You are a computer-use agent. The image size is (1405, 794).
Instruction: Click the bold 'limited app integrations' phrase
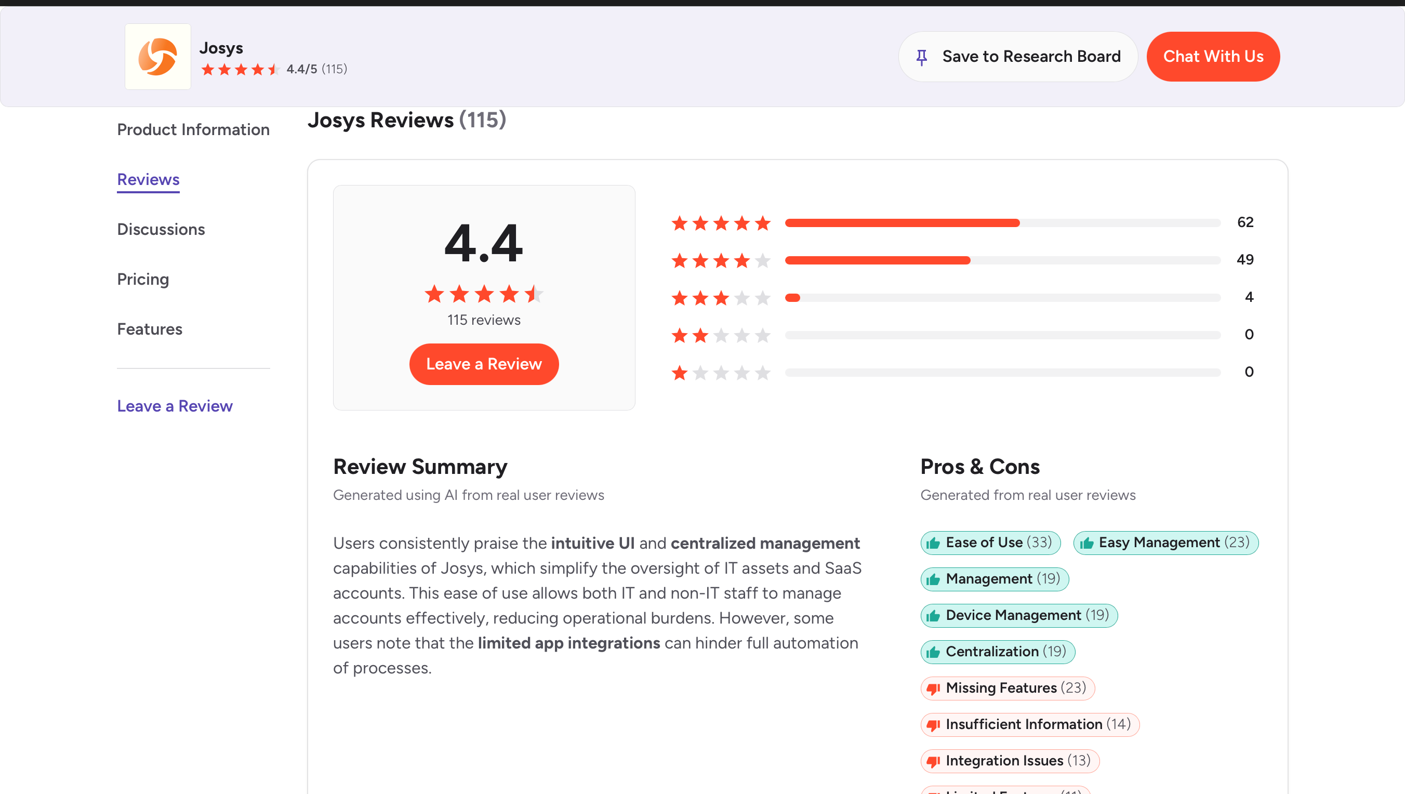click(x=569, y=643)
